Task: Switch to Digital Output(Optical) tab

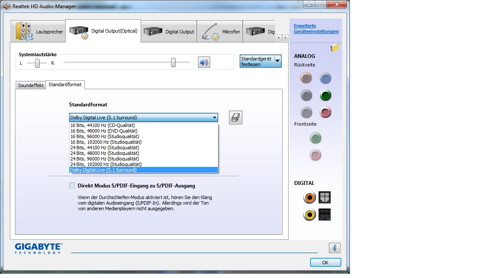Action: 103,31
